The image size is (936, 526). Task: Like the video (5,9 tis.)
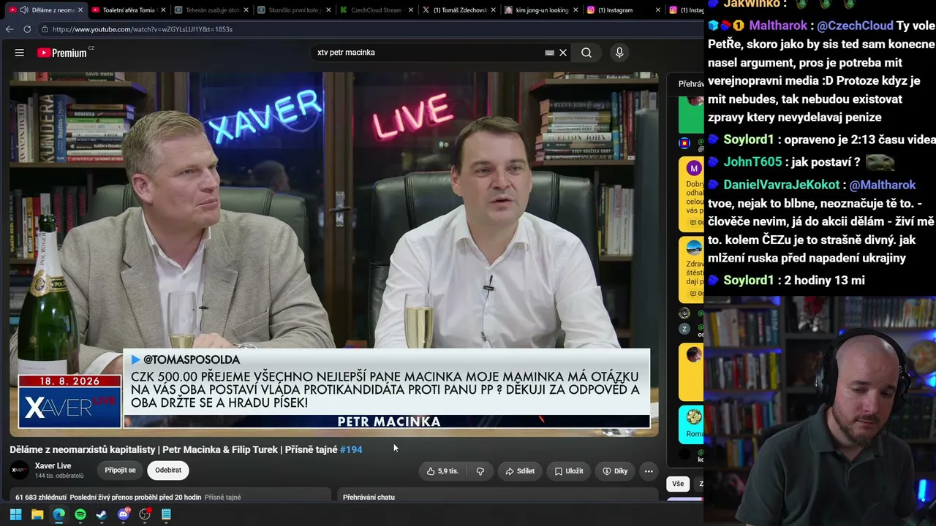pyautogui.click(x=442, y=471)
